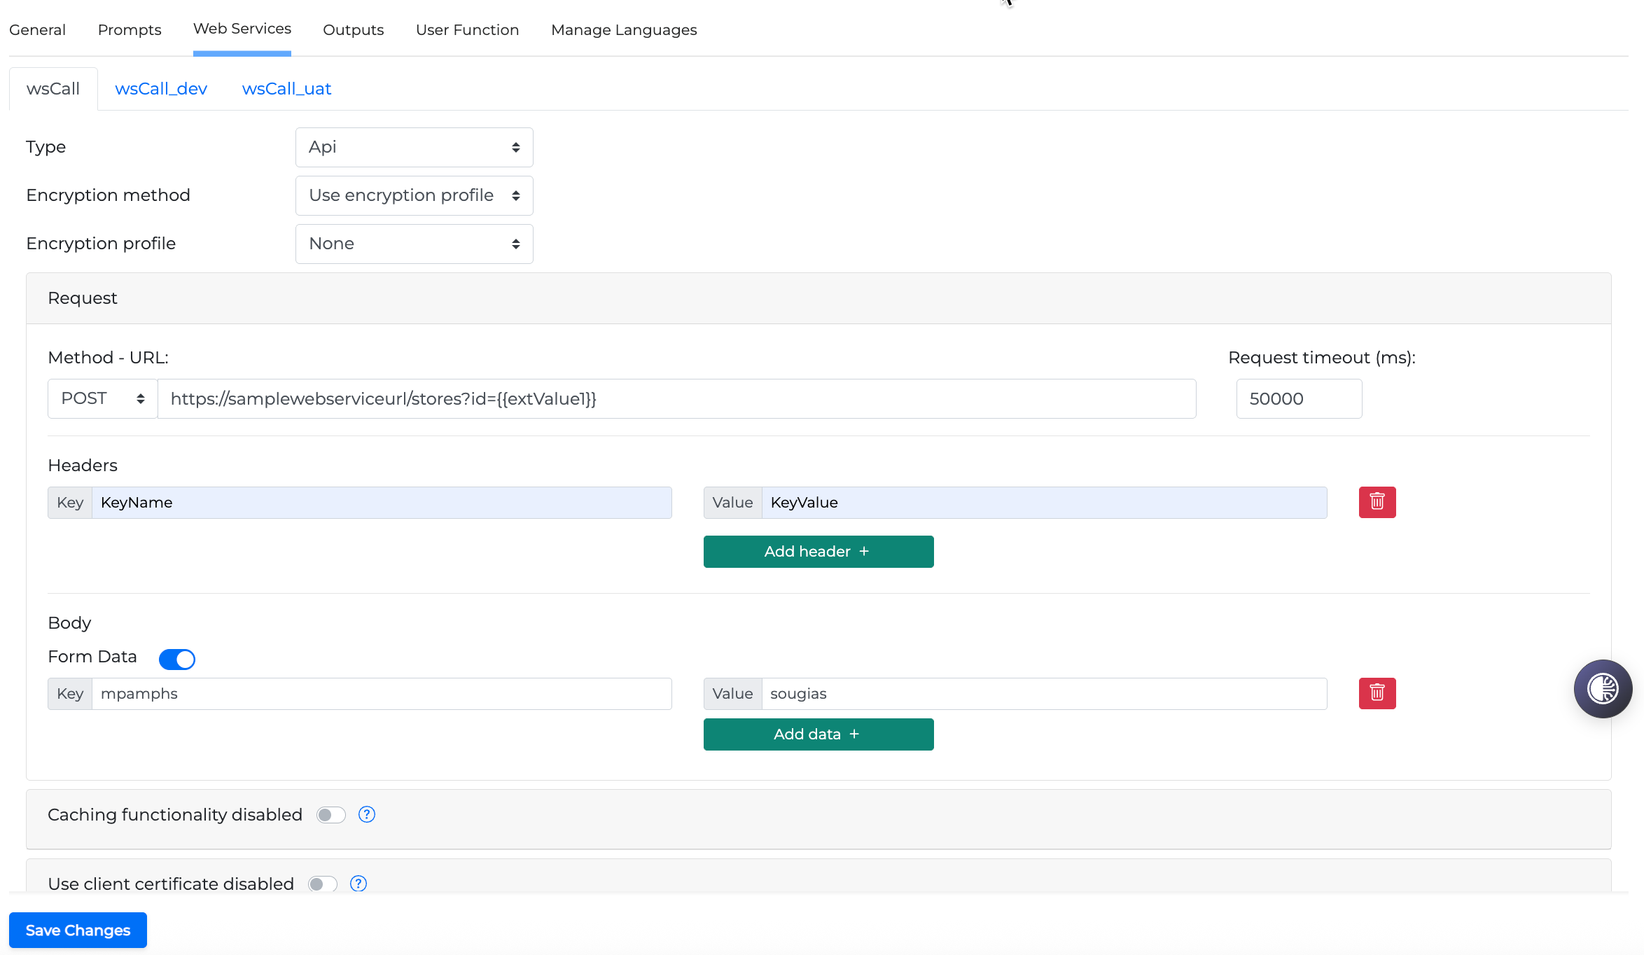This screenshot has width=1644, height=955.
Task: Click into the web service URL field
Action: (676, 398)
